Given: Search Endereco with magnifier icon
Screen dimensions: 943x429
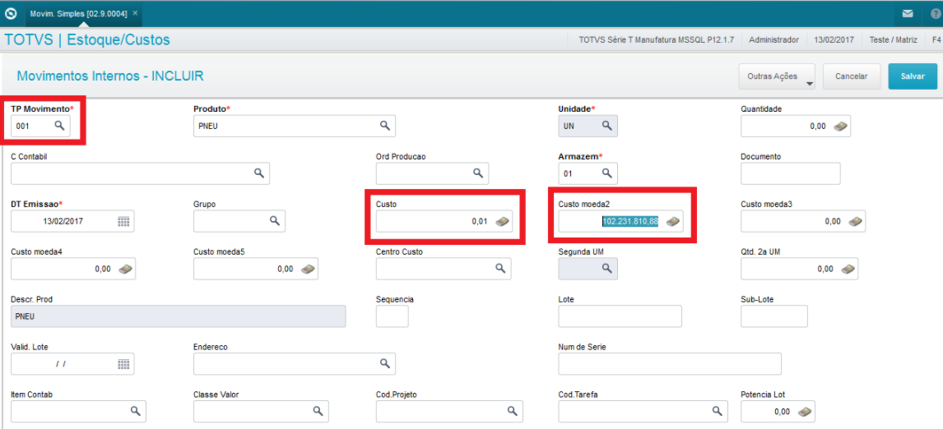Looking at the screenshot, I should click(384, 363).
